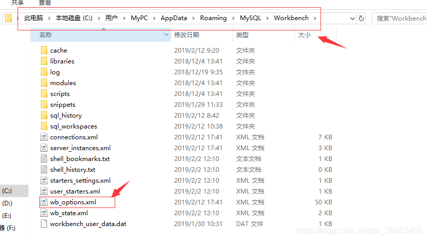Expand the chevron after MySQL breadcrumb
This screenshot has height=240, width=427.
click(267, 18)
